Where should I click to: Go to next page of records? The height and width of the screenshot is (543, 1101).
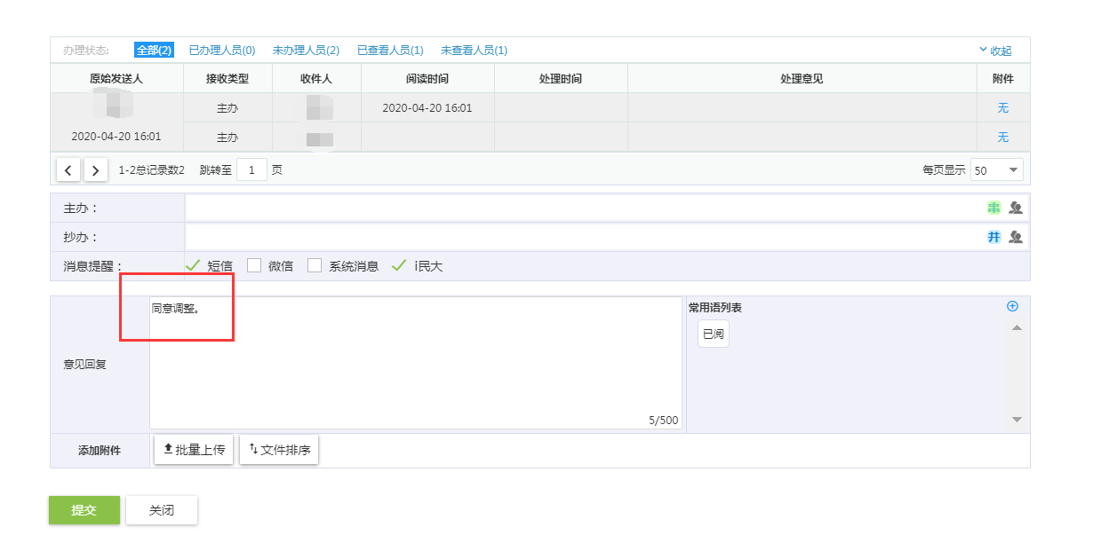pyautogui.click(x=95, y=169)
